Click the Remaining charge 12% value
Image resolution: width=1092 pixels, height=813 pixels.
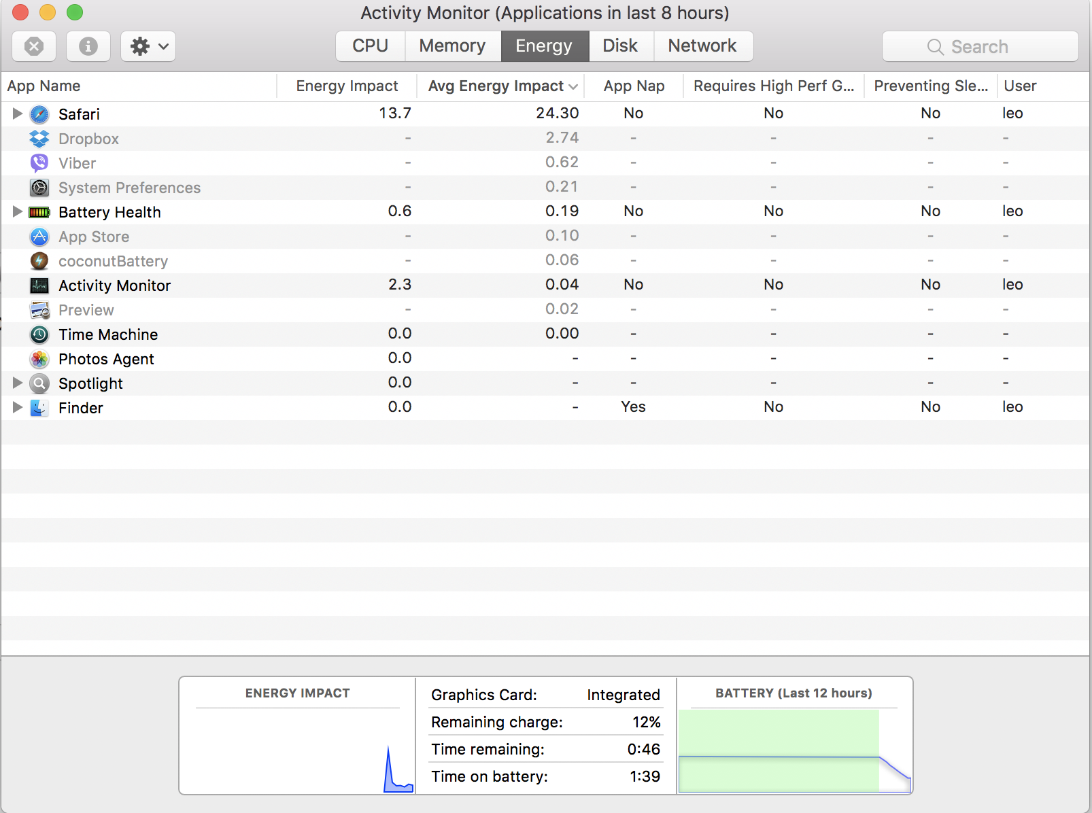pos(646,722)
